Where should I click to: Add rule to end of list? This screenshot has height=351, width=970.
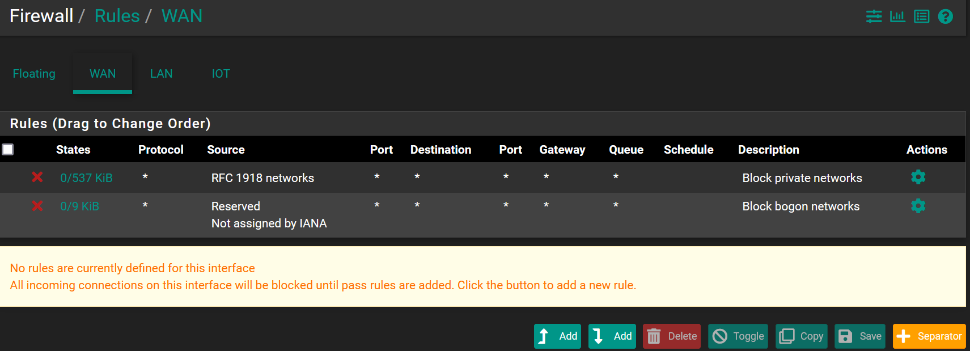pyautogui.click(x=612, y=336)
